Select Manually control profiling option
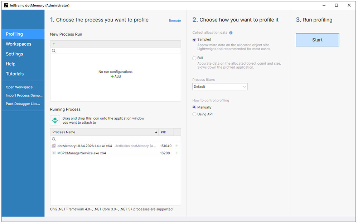This screenshot has width=358, height=223. pos(194,107)
